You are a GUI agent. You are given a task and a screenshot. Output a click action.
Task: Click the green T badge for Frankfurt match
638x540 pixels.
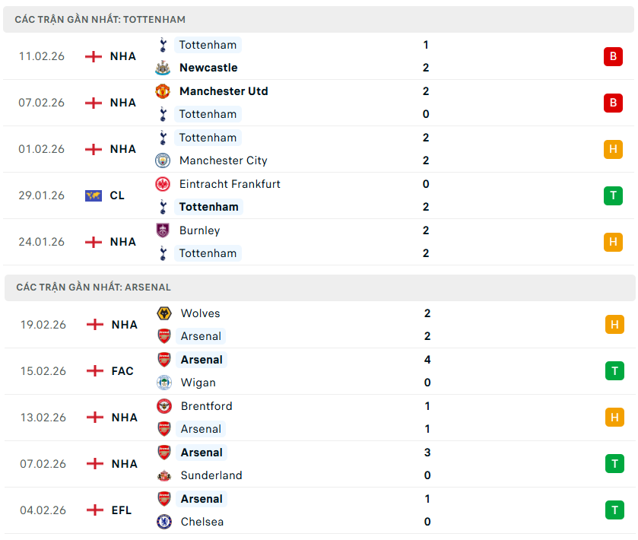coord(614,195)
